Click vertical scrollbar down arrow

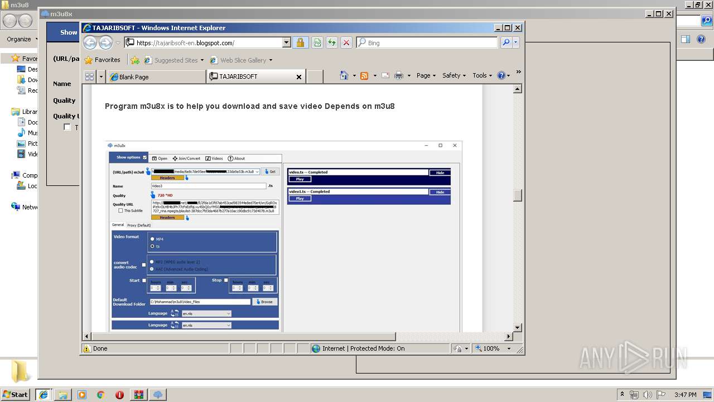tap(518, 327)
